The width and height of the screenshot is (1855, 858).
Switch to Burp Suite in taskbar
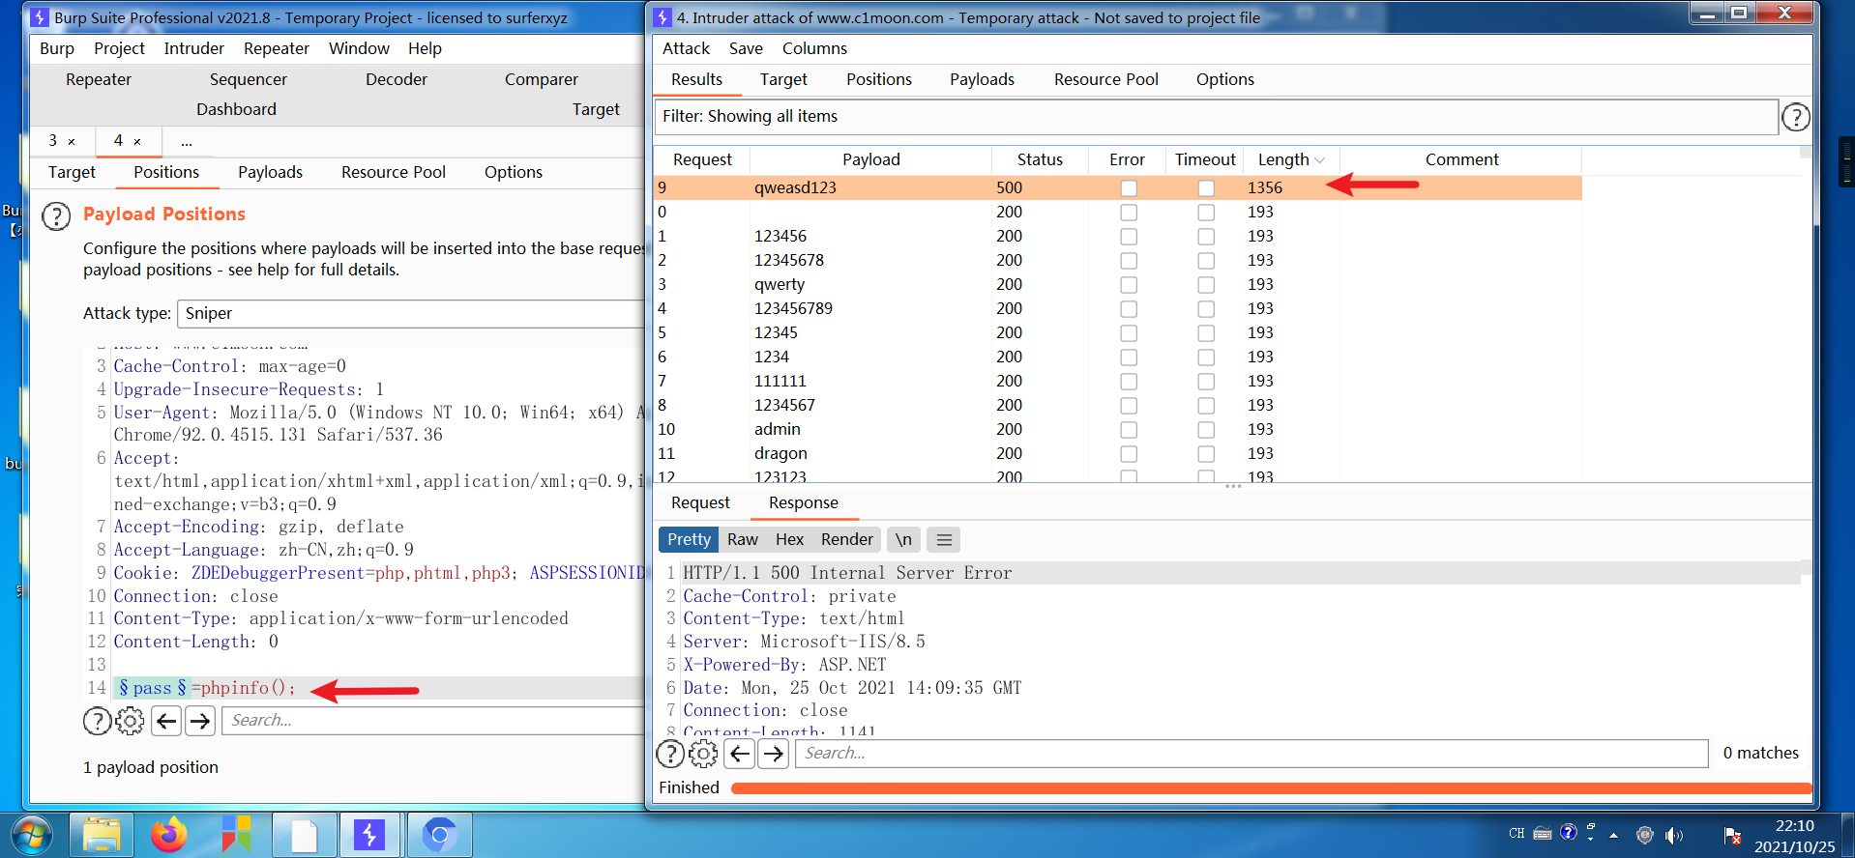click(369, 835)
